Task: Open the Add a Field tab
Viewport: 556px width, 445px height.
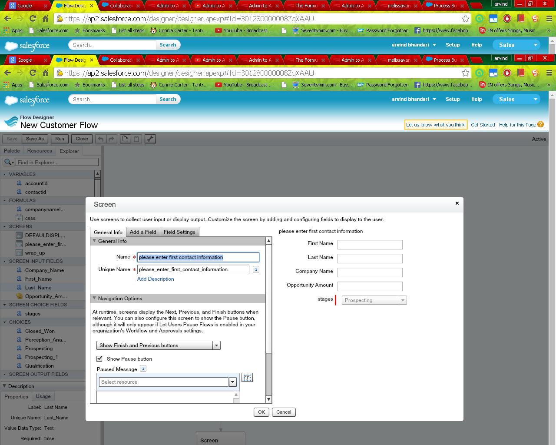Action: pyautogui.click(x=143, y=232)
